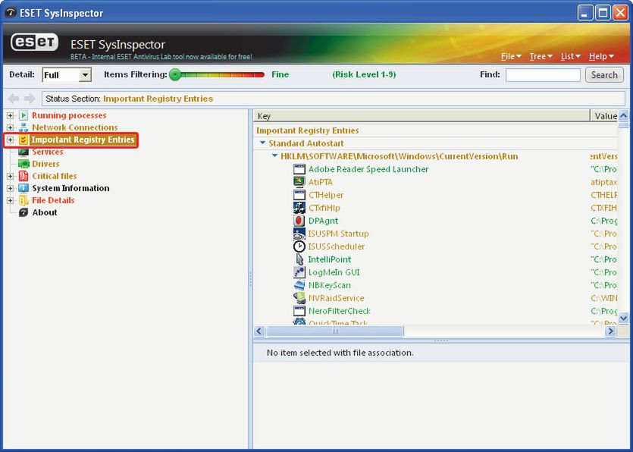633x452 pixels.
Task: Click the Drivers icon in tree
Action: click(24, 164)
